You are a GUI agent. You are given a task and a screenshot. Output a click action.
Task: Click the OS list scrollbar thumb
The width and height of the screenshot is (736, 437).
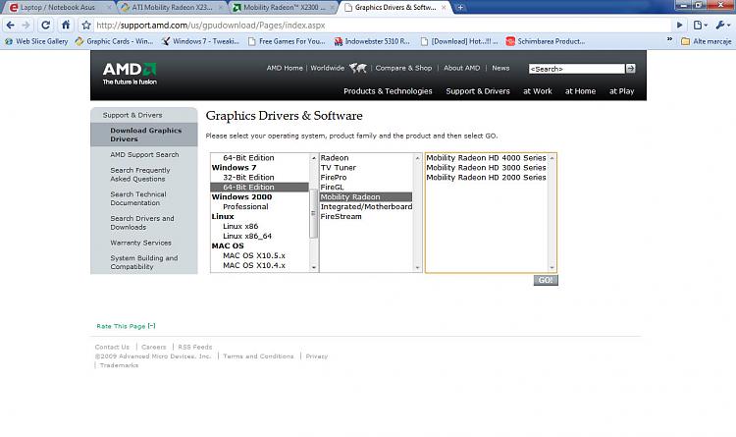click(314, 214)
